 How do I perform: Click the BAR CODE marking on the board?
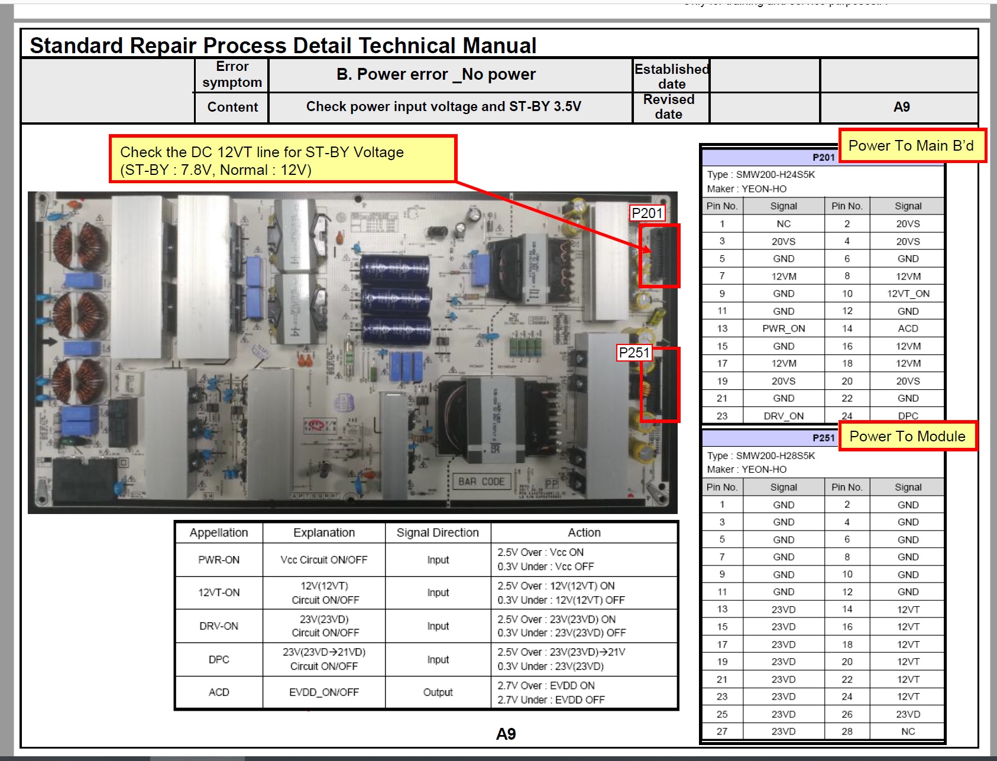(481, 482)
